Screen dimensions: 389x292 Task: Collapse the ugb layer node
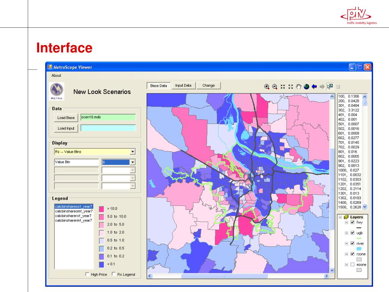click(x=346, y=233)
